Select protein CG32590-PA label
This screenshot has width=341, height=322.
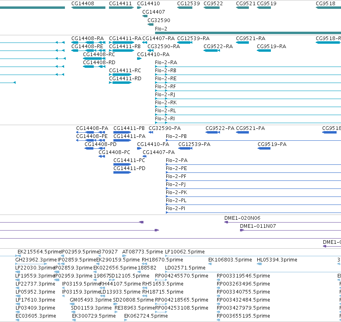[x=165, y=128]
